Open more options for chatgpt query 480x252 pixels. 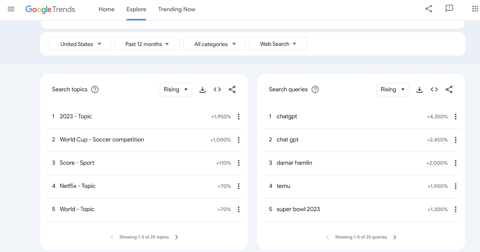pyautogui.click(x=456, y=117)
